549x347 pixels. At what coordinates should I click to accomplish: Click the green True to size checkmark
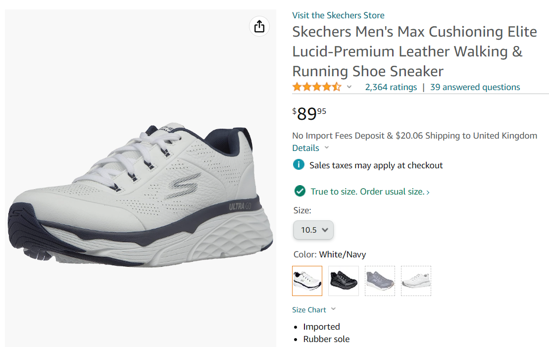(299, 191)
